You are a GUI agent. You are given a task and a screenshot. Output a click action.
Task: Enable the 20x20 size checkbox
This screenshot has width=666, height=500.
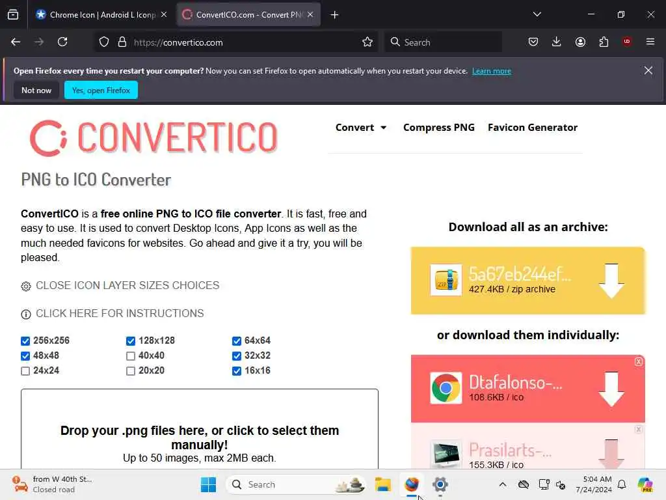coord(131,371)
